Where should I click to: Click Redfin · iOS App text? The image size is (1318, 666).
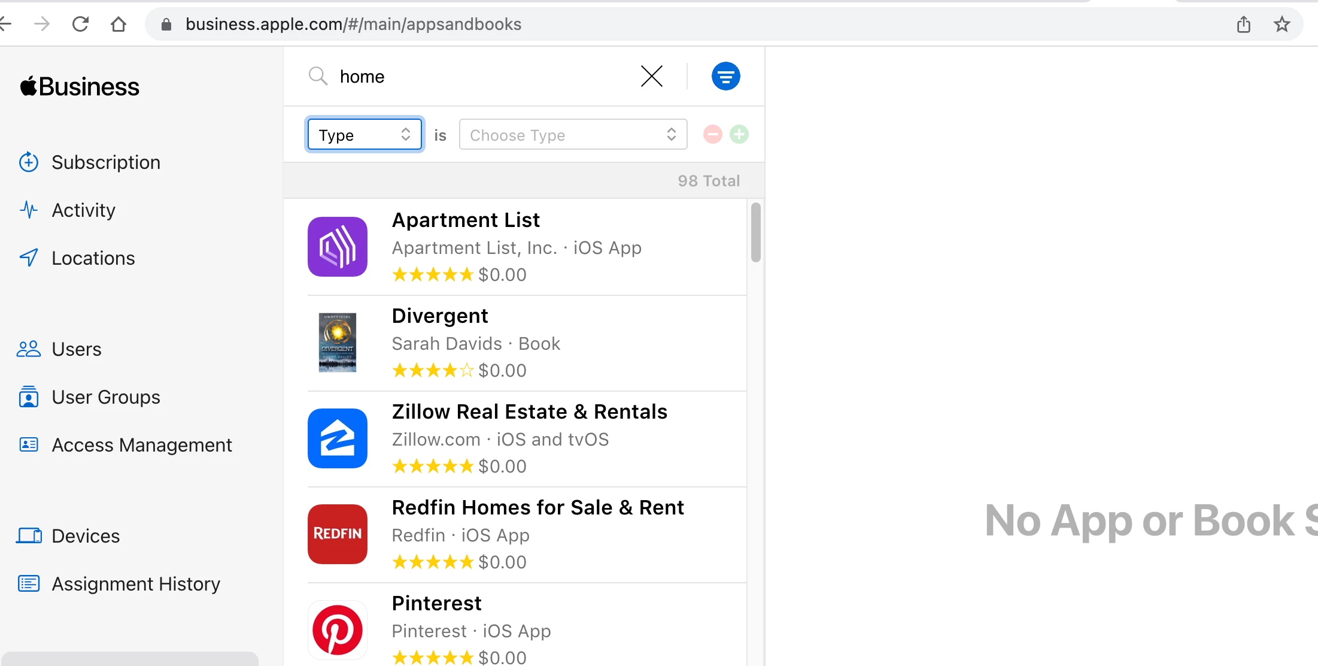[460, 535]
